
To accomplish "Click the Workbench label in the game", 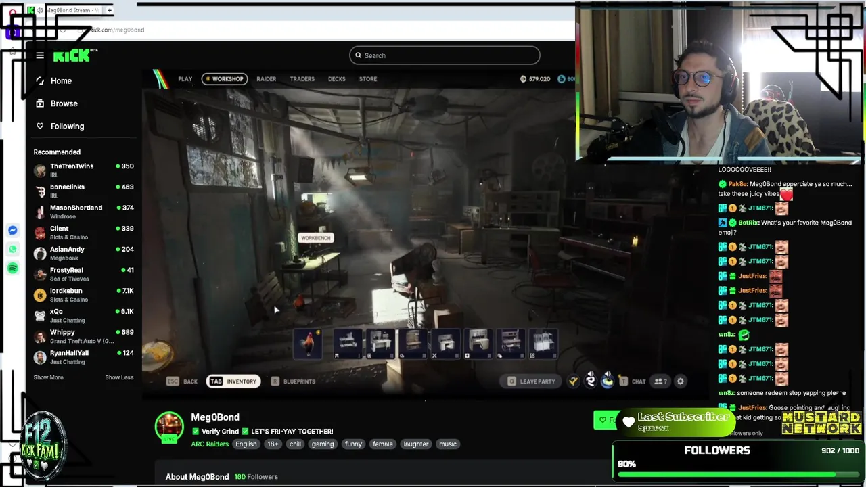I will click(316, 238).
